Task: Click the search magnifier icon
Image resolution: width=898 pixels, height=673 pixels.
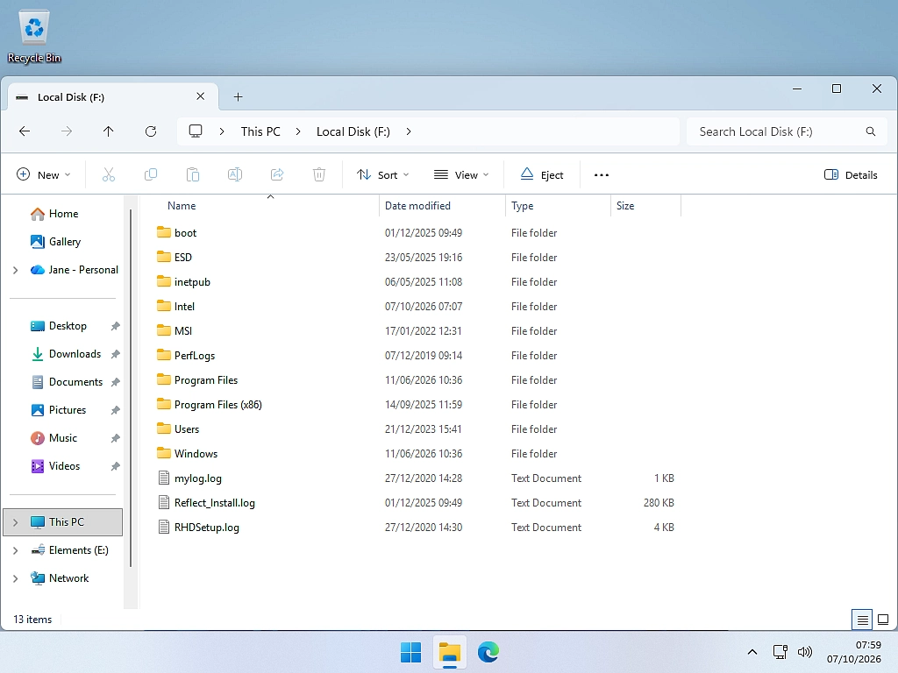Action: (x=871, y=131)
